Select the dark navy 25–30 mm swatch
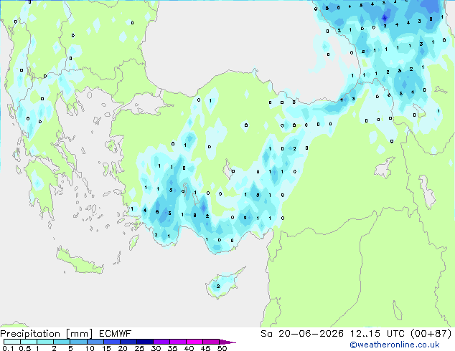 144,342
